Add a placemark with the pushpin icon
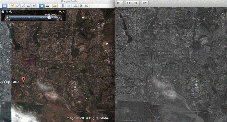The width and height of the screenshot is (227, 122). point(12,6)
